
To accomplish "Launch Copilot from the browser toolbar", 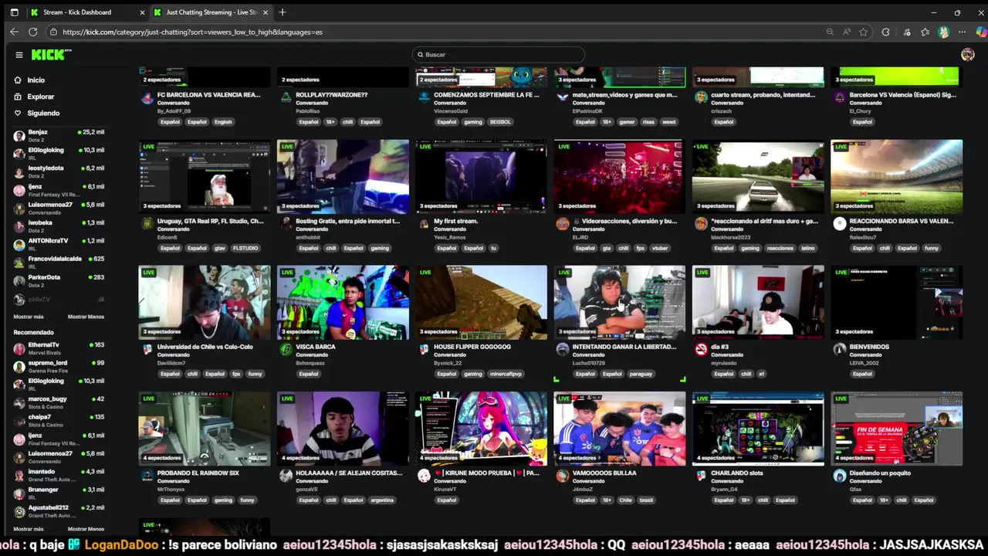I will [x=981, y=32].
